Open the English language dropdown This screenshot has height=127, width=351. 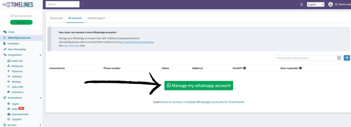tap(316, 4)
